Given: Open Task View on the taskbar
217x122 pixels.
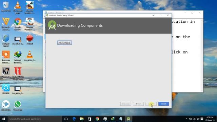Looking at the screenshot, I should [x=66, y=119].
